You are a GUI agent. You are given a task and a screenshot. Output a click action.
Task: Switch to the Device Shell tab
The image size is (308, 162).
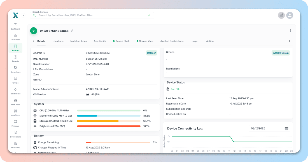pyautogui.click(x=121, y=41)
